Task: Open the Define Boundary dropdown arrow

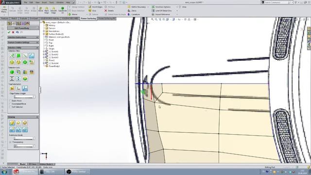Action: pos(148,7)
